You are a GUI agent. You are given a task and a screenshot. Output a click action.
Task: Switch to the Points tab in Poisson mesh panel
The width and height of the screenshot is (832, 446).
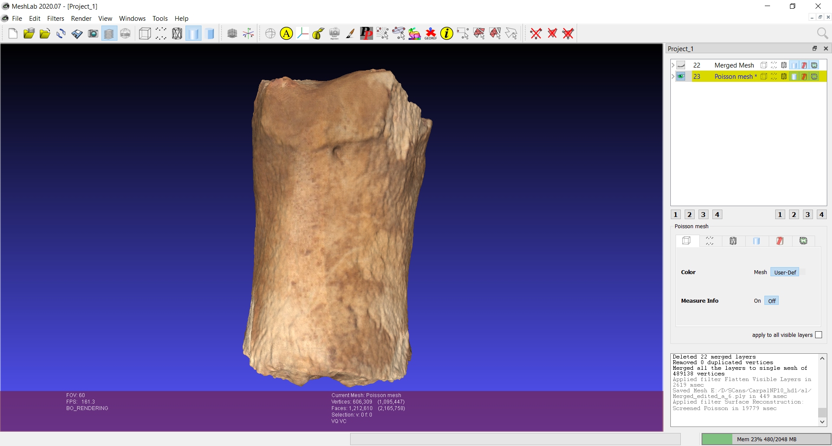709,241
